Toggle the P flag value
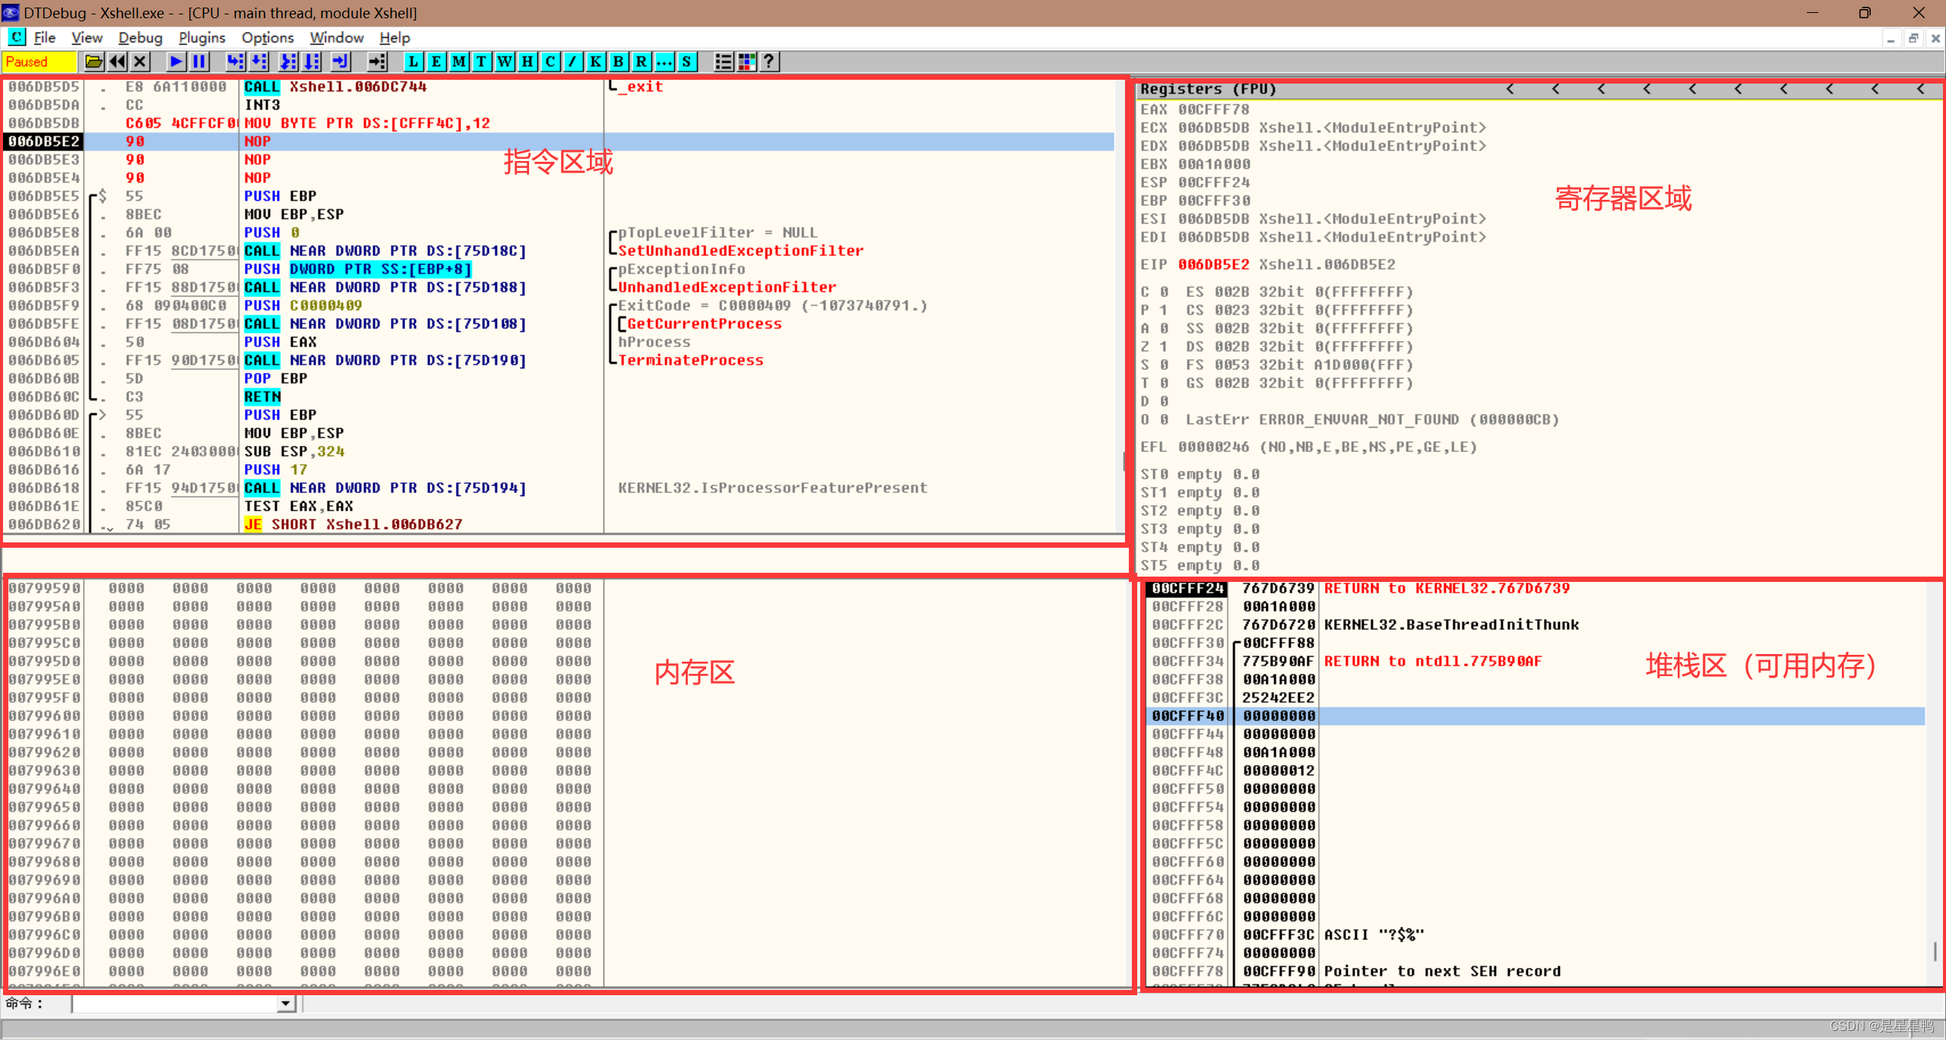1946x1040 pixels. (x=1164, y=310)
